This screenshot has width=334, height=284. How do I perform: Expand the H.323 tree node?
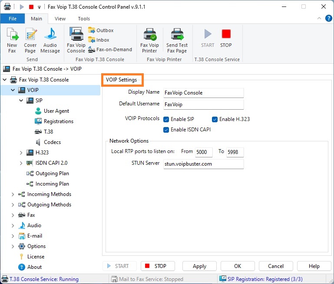click(21, 153)
